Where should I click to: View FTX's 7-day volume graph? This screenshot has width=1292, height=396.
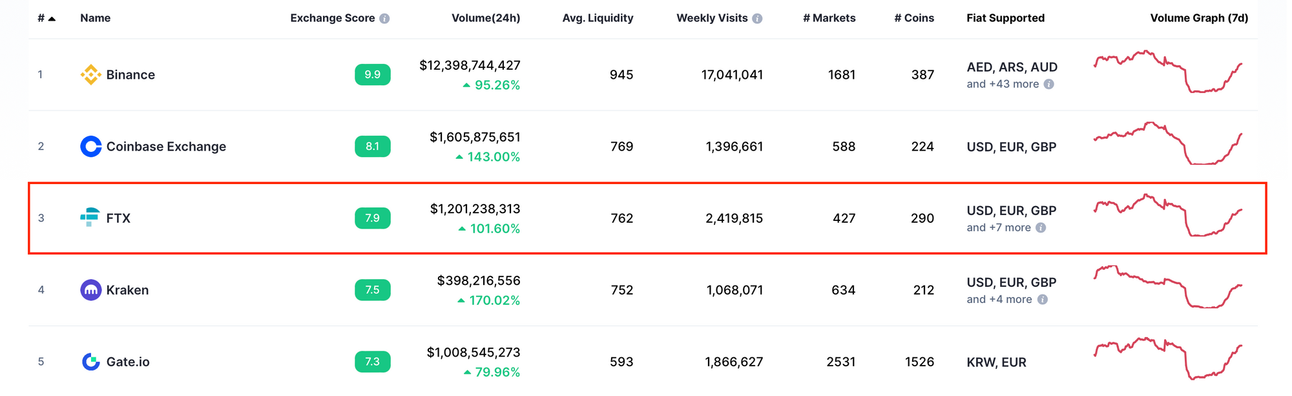[x=1168, y=215]
